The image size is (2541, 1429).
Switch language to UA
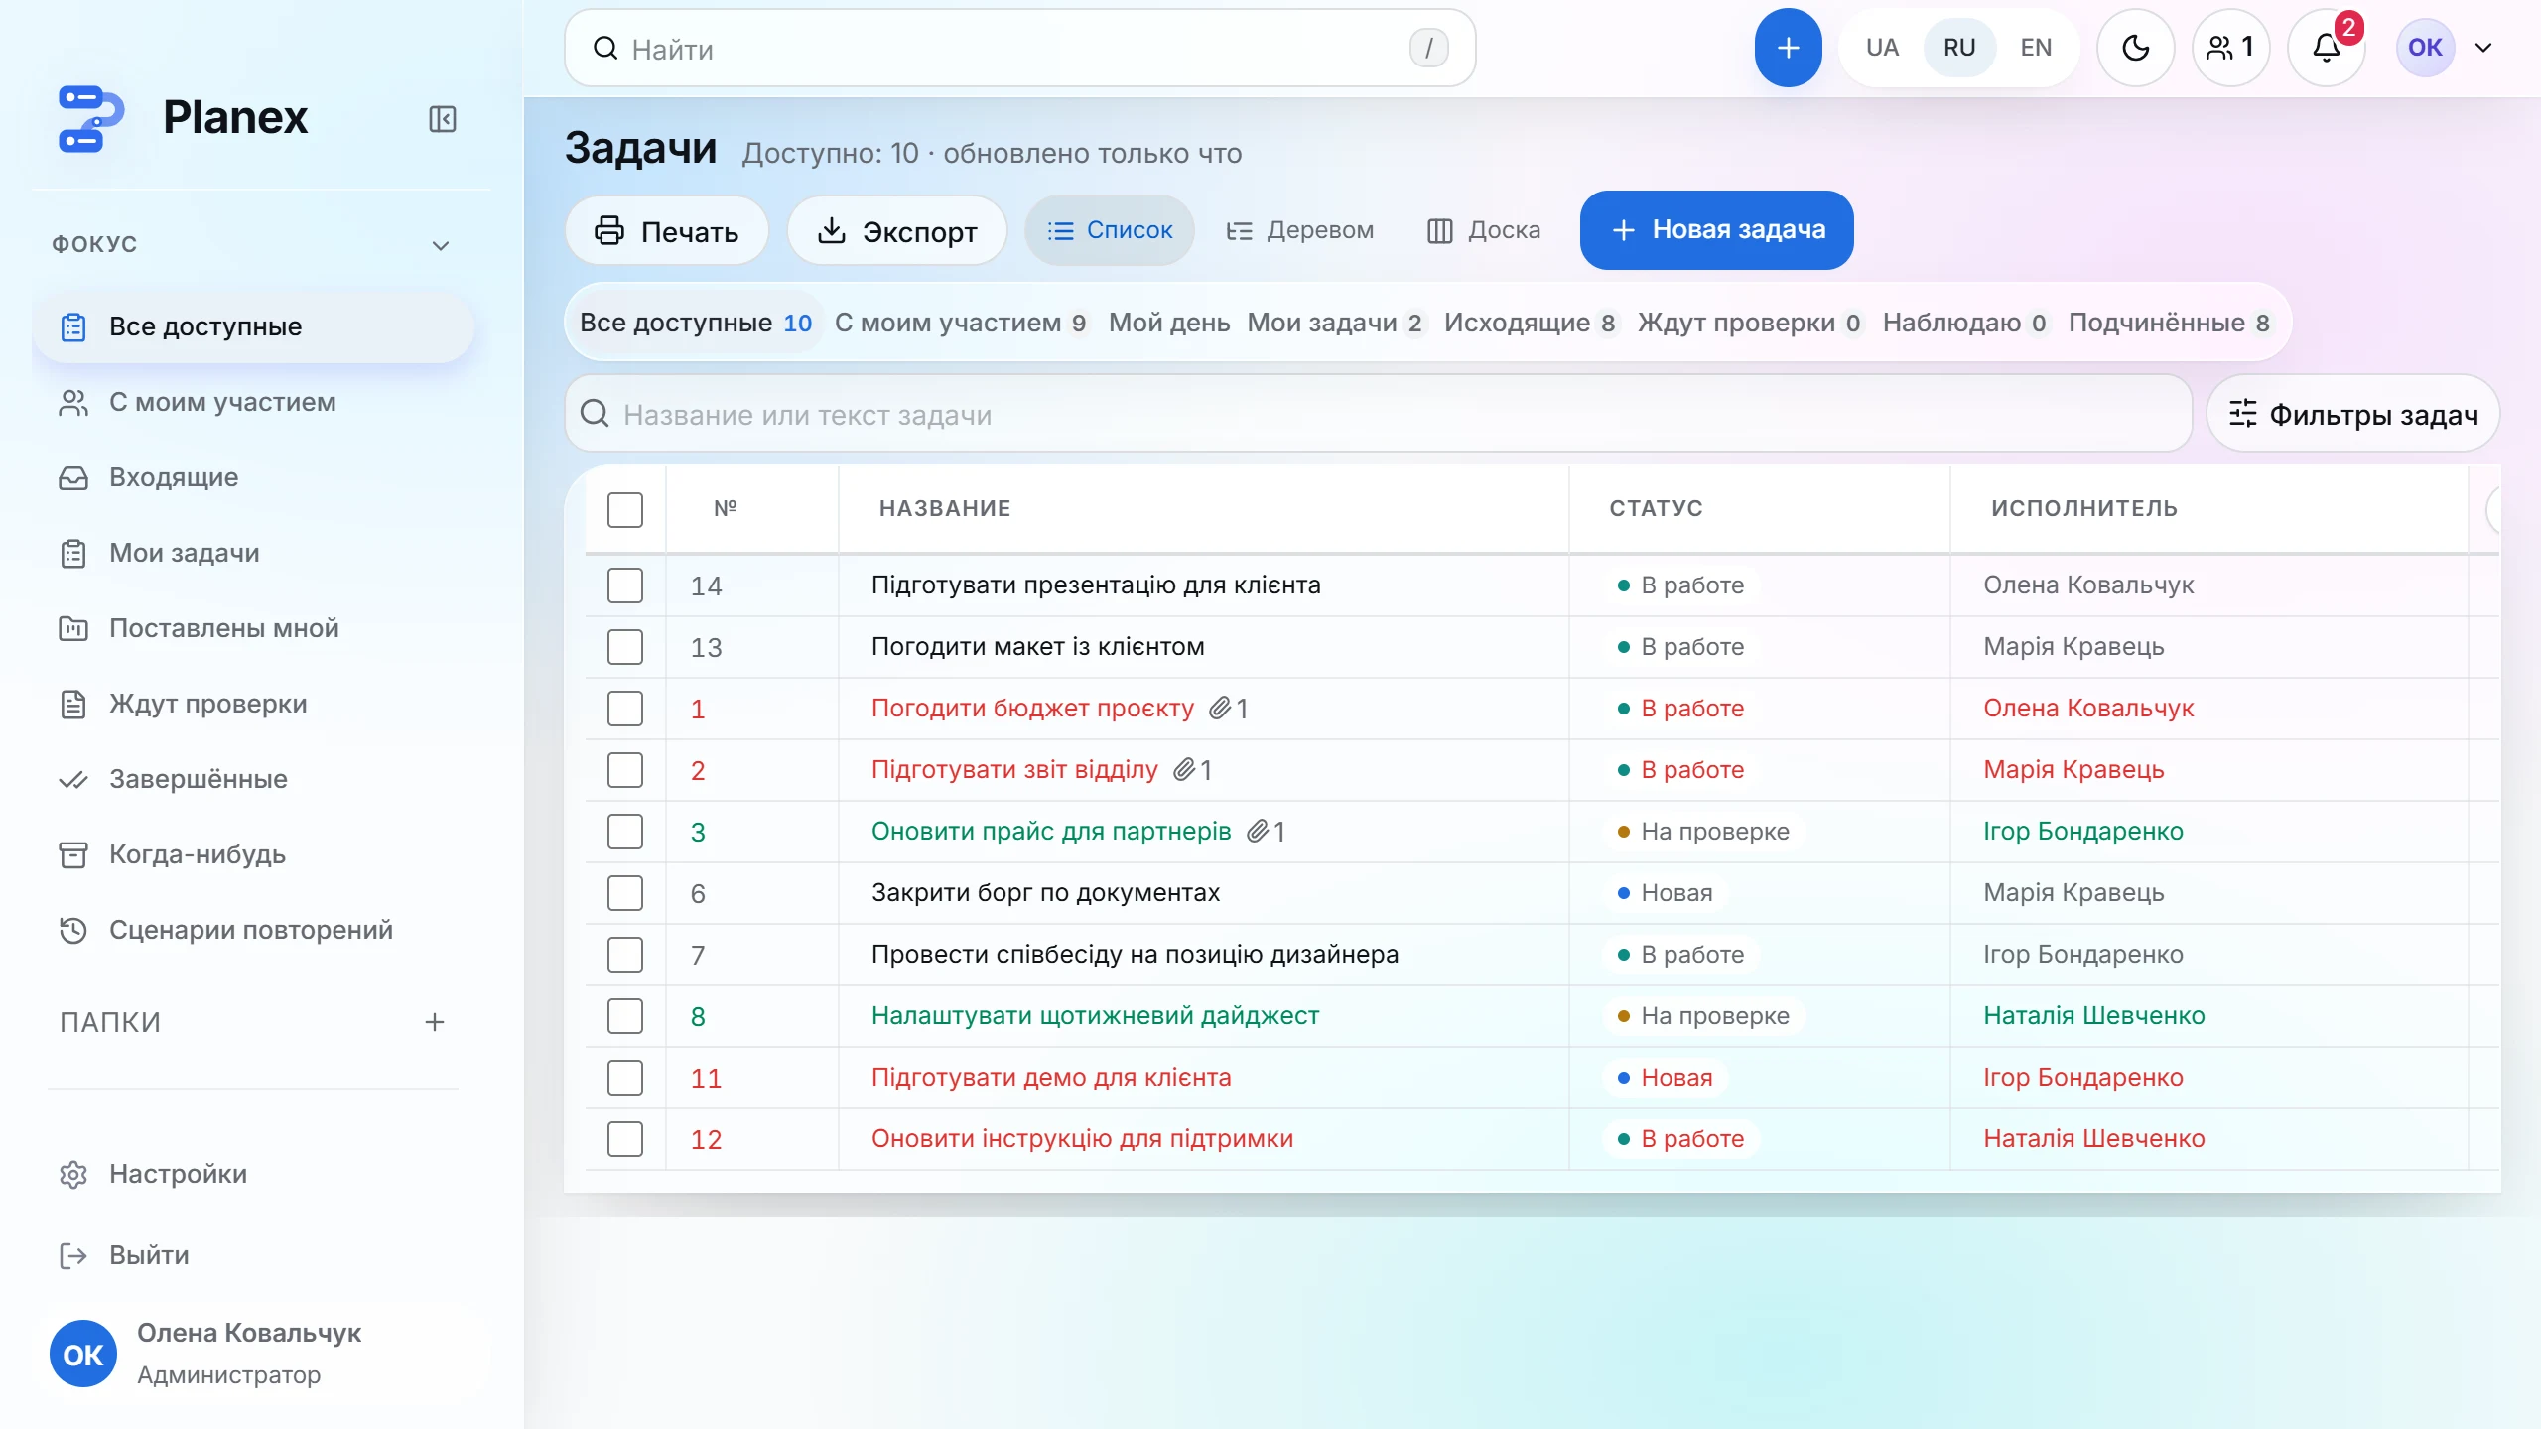click(x=1882, y=48)
